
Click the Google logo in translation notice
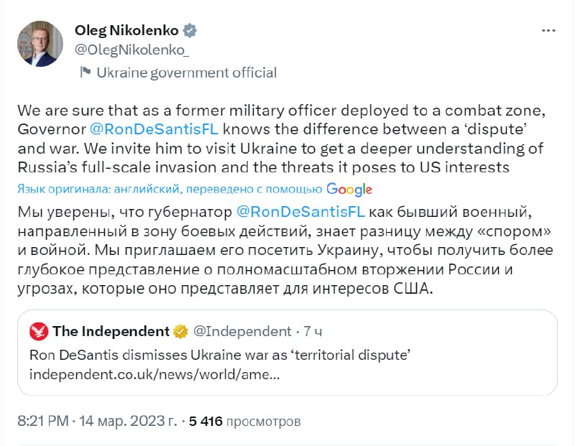pos(349,189)
